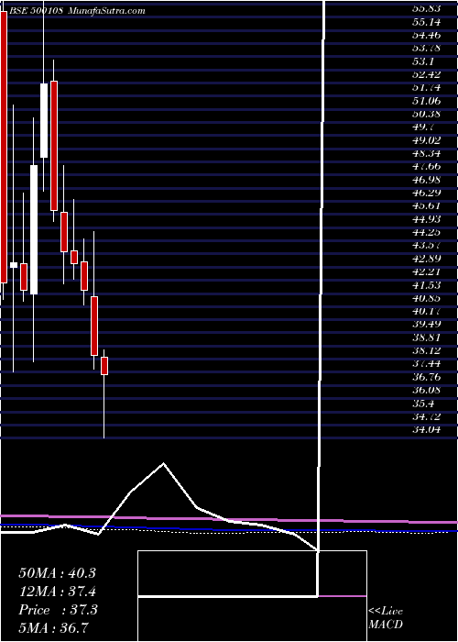Open the MunafaSutra.com watermark link text

point(107,10)
